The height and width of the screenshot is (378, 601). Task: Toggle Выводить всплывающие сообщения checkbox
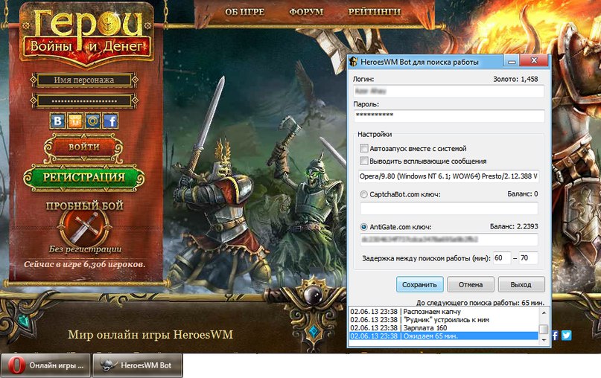[363, 161]
